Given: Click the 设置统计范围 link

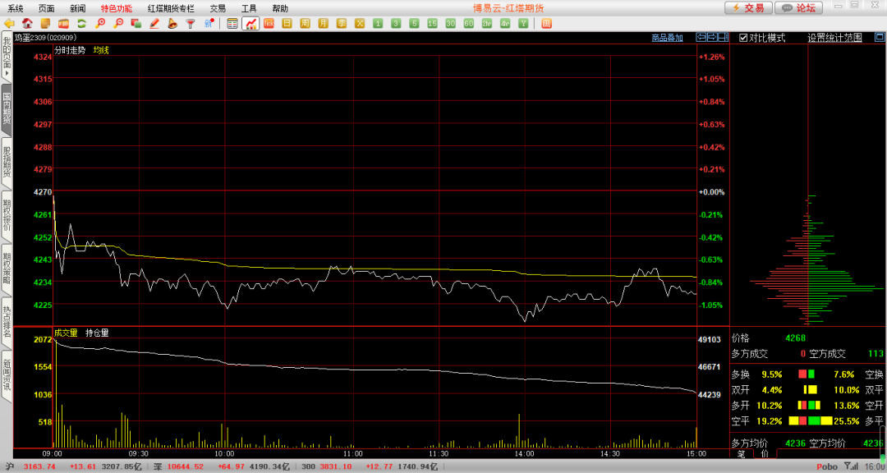Looking at the screenshot, I should (x=834, y=38).
